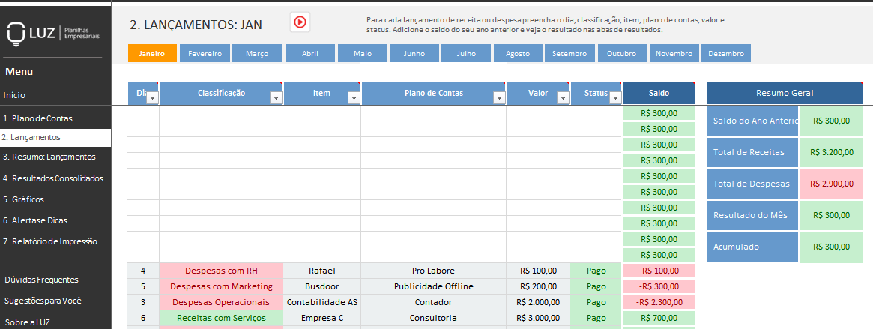Open the Junho month tab

pos(414,54)
